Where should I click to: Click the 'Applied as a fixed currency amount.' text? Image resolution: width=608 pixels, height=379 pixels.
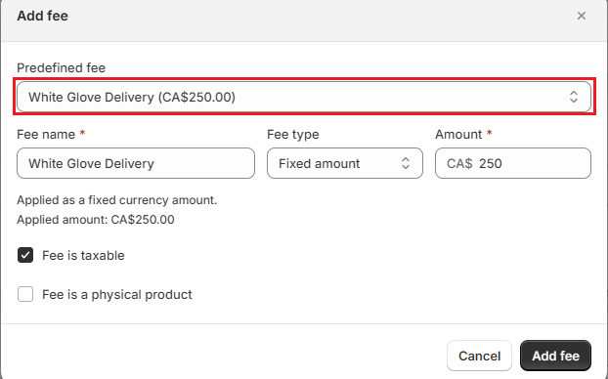[x=116, y=200]
